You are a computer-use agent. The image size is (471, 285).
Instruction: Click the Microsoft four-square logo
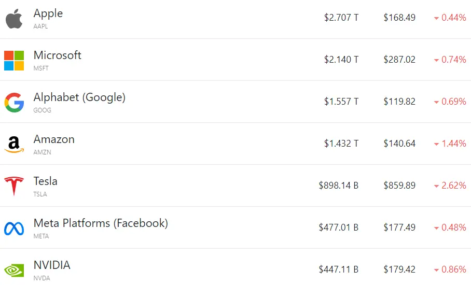tap(14, 61)
